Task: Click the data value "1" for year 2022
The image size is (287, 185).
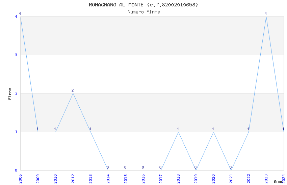Action: coord(249,129)
